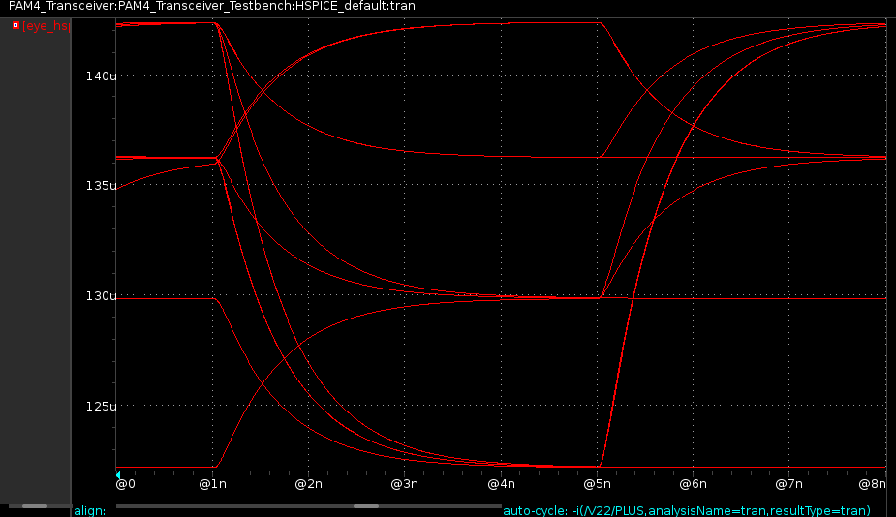The image size is (896, 517).
Task: Click the @8n x-axis label
Action: coord(873,484)
